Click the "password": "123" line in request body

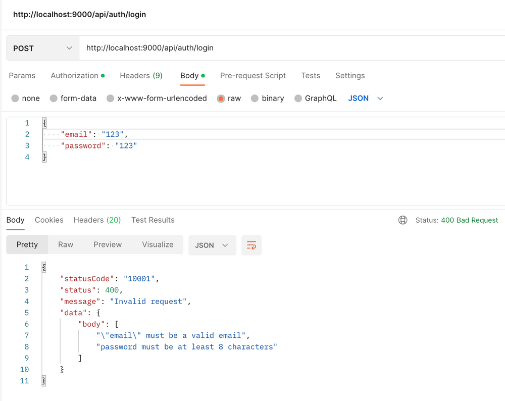point(99,145)
